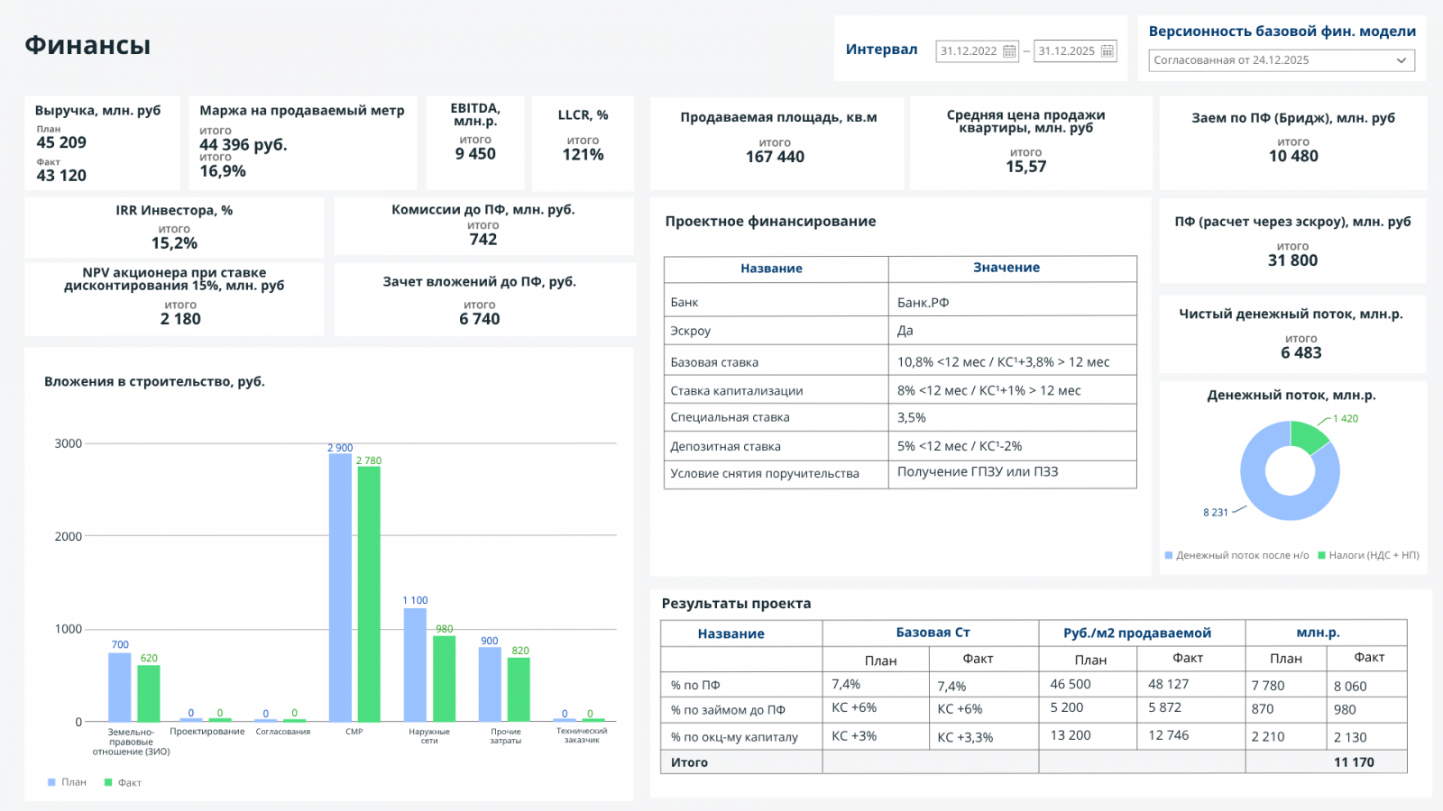Toggle legend Налоги (НДС + НП)
Screen dimensions: 1443x811
[1368, 555]
